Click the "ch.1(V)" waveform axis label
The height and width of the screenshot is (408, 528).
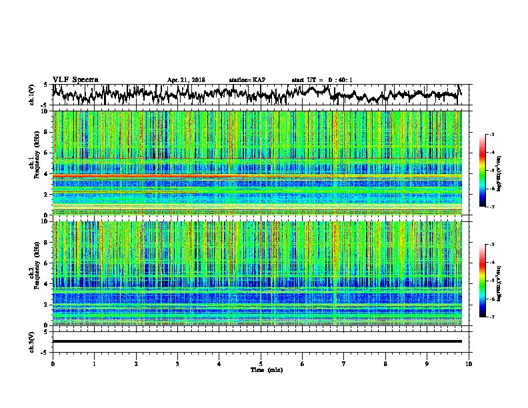point(31,95)
